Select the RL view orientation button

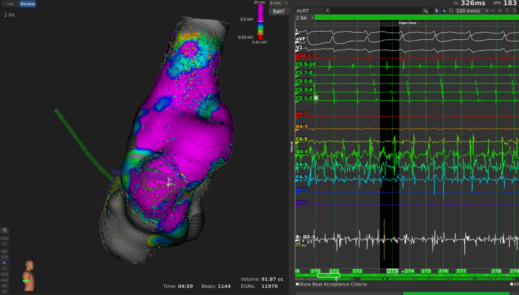coord(5,263)
